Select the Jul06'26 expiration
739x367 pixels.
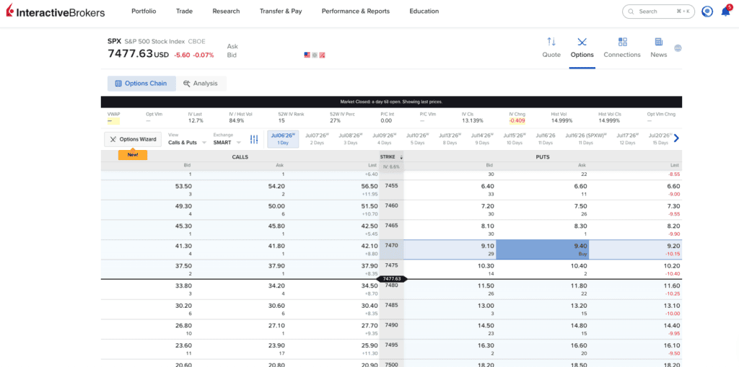pyautogui.click(x=283, y=138)
